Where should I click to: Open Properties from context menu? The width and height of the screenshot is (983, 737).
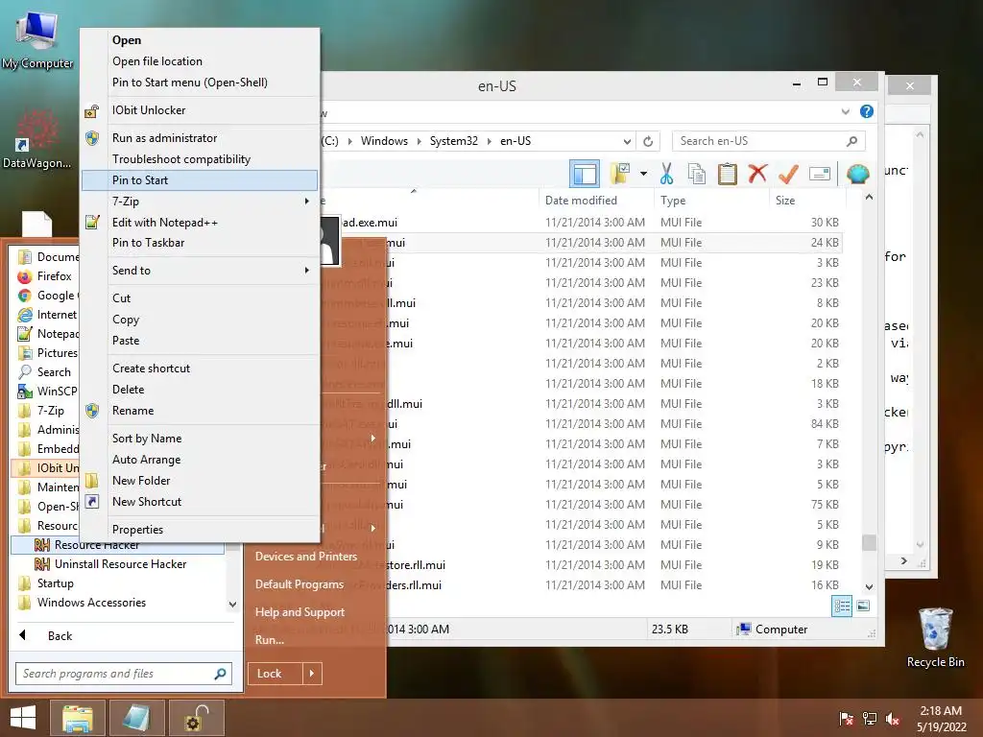pos(200,530)
